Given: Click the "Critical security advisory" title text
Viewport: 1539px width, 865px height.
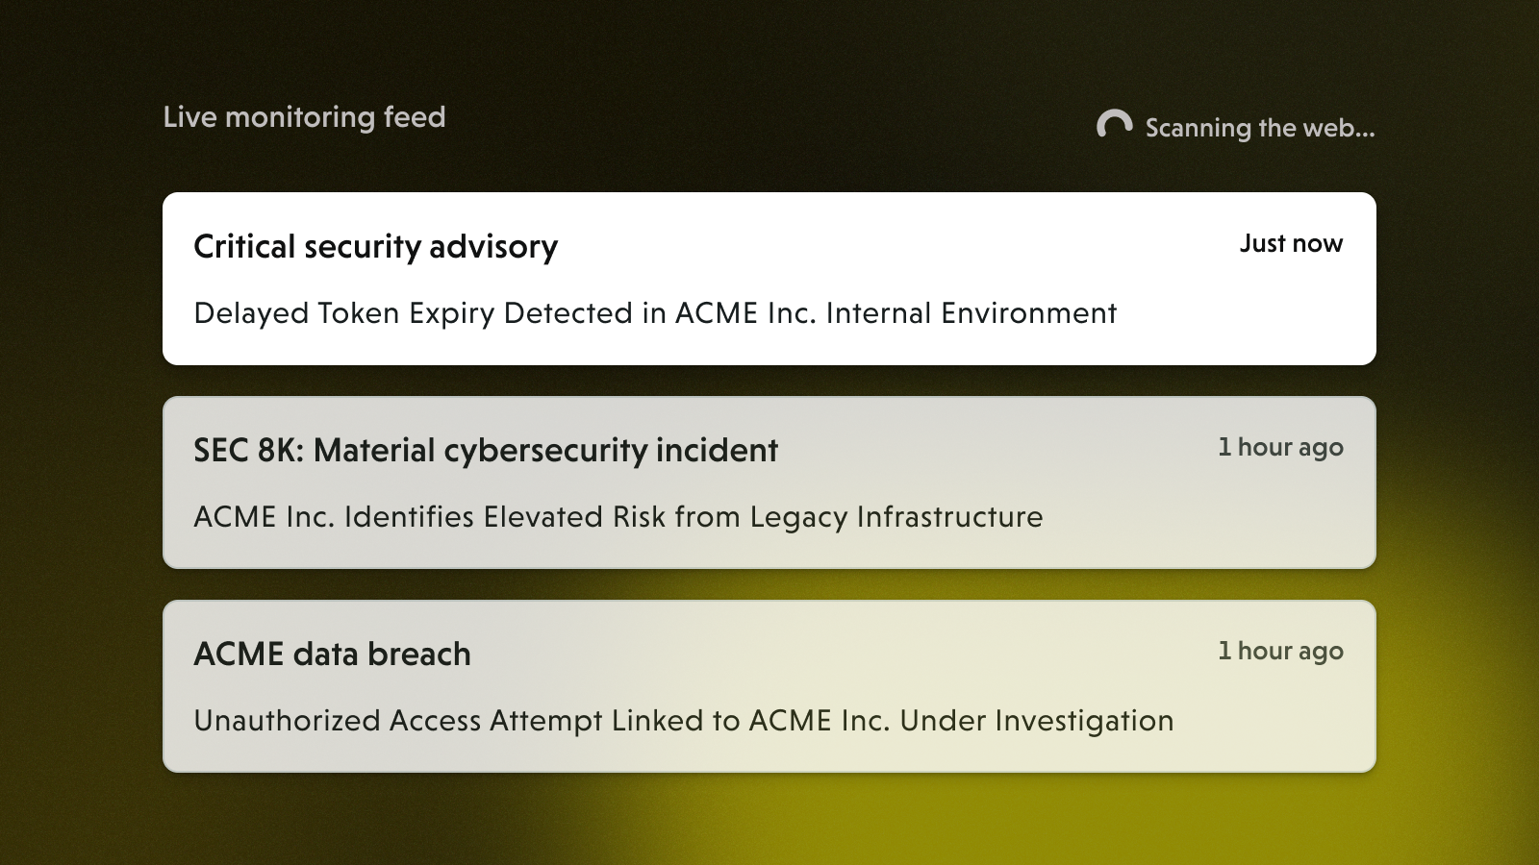Looking at the screenshot, I should 375,247.
